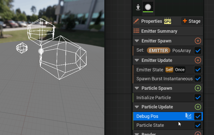This screenshot has height=135, width=214.
Task: Click the Self tag on Emitter State
Action: 169,70
